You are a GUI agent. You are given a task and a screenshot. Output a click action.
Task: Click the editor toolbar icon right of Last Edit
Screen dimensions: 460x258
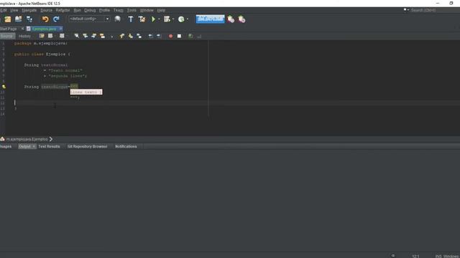pos(50,36)
